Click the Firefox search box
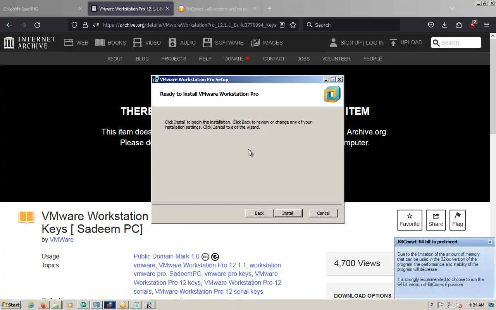The image size is (496, 310). (x=351, y=25)
